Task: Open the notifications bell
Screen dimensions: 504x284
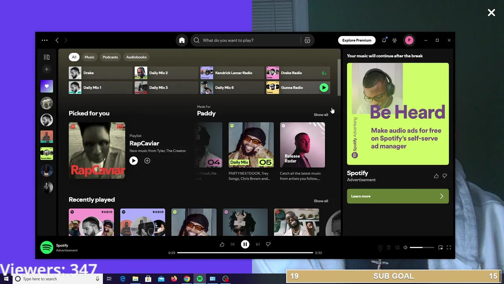Action: pos(384,40)
